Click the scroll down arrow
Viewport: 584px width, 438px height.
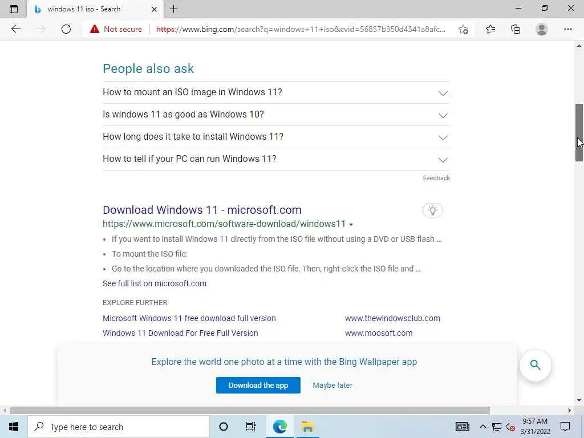[579, 401]
